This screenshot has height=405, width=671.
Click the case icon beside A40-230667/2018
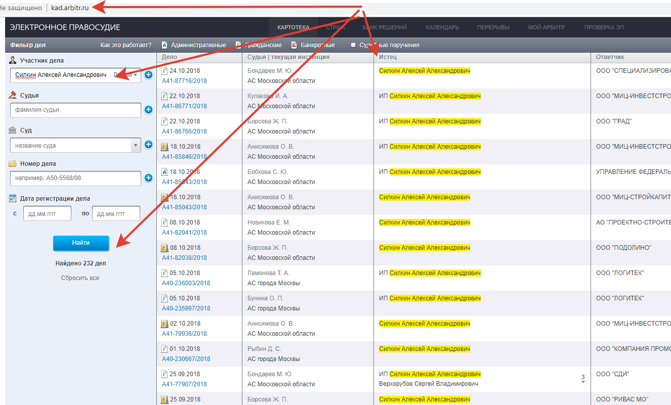tap(164, 349)
